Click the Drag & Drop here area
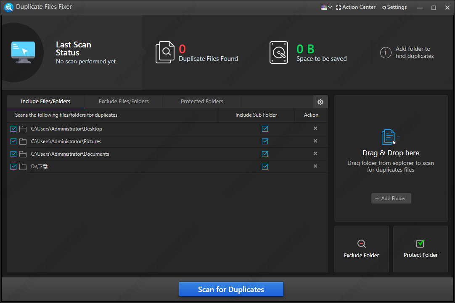455x303 pixels. [x=391, y=159]
